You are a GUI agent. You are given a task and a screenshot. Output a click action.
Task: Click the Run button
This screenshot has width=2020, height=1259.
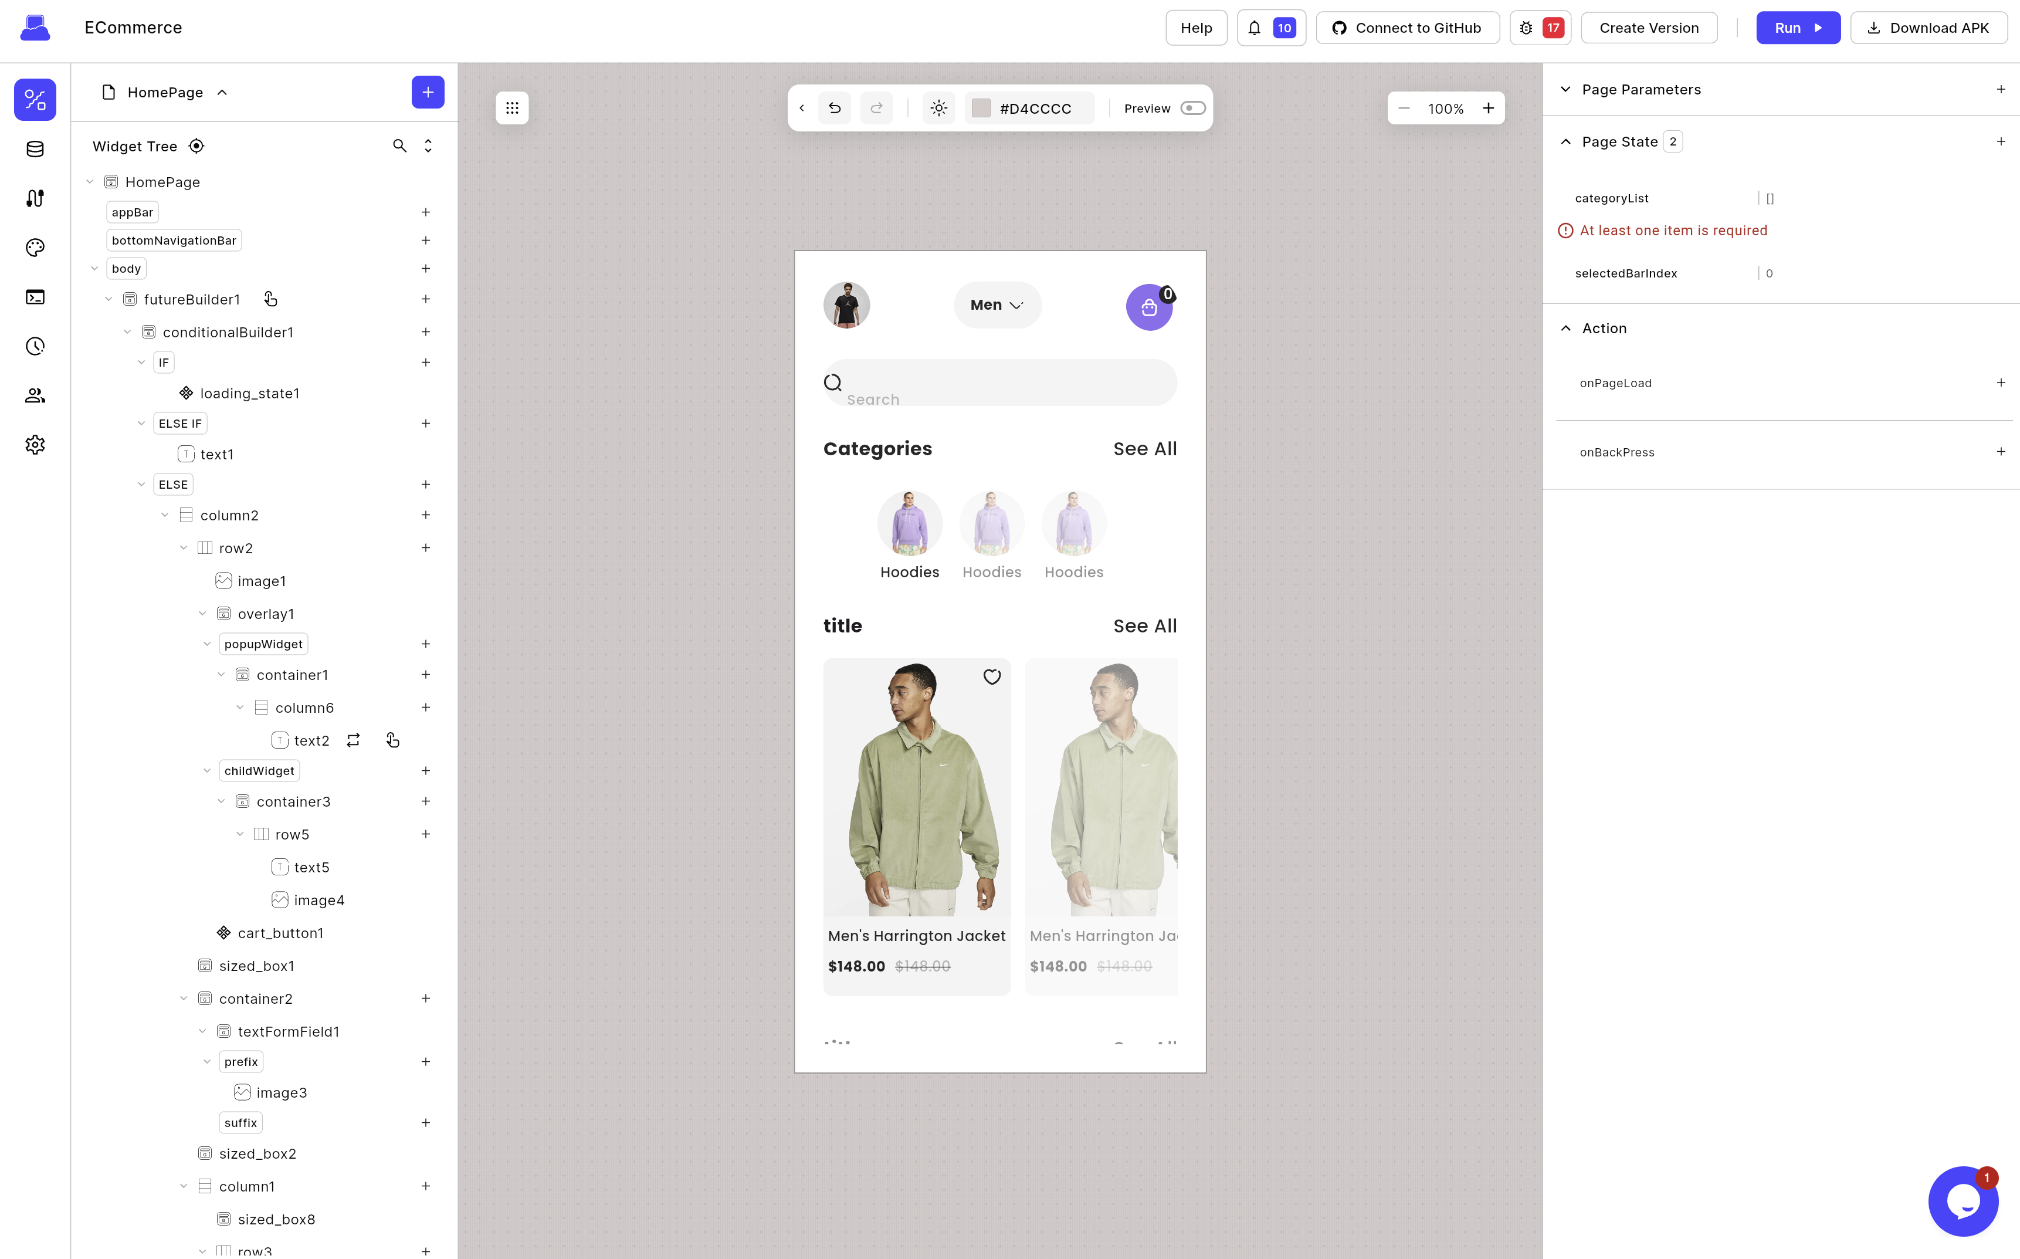pyautogui.click(x=1798, y=28)
